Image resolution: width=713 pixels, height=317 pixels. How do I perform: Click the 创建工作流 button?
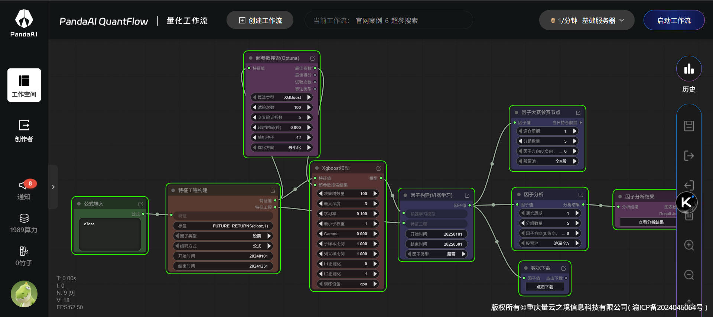click(x=260, y=20)
